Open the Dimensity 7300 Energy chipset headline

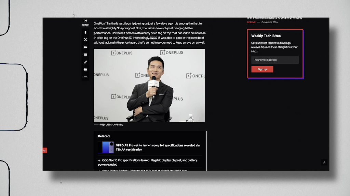[x=274, y=18]
